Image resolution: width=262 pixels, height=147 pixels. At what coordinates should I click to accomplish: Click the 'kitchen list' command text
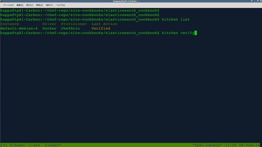tap(176, 19)
